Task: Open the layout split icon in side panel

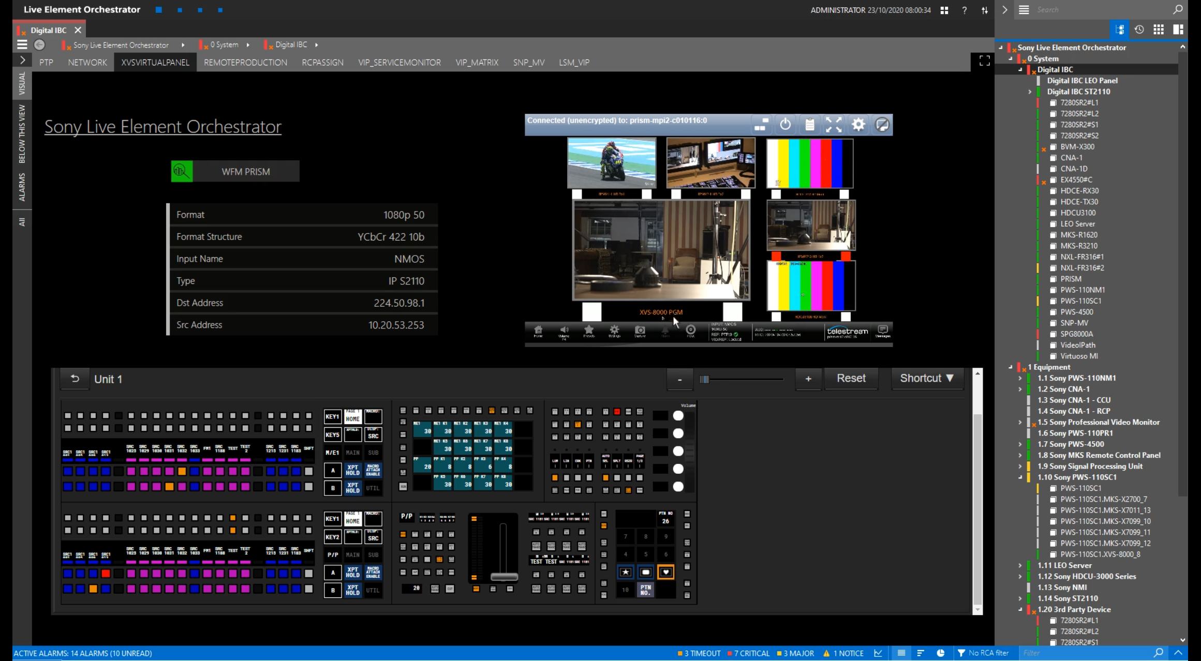Action: pos(1178,29)
